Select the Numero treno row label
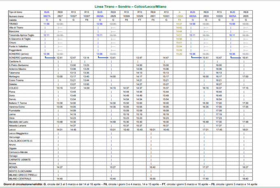The width and height of the screenshot is (280, 188). [x=17, y=16]
